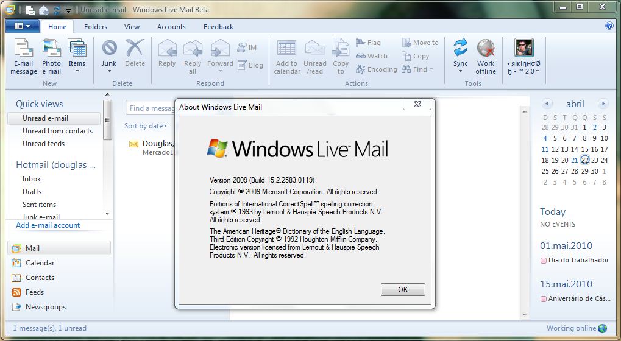621x341 pixels.
Task: Click the Blog button
Action: (x=250, y=65)
